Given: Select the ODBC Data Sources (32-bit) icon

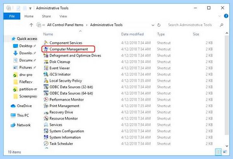Looking at the screenshot, I should (x=46, y=87).
